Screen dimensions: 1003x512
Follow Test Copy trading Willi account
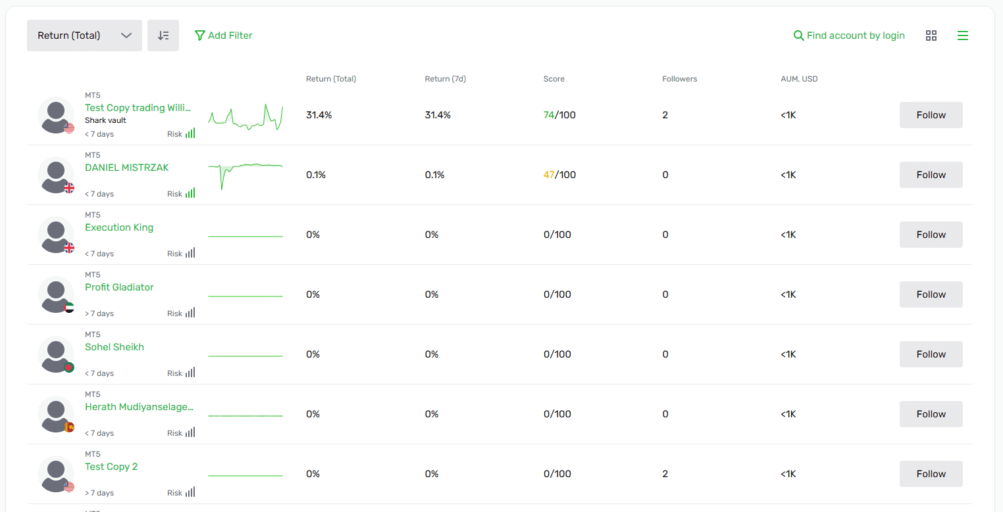(x=931, y=115)
